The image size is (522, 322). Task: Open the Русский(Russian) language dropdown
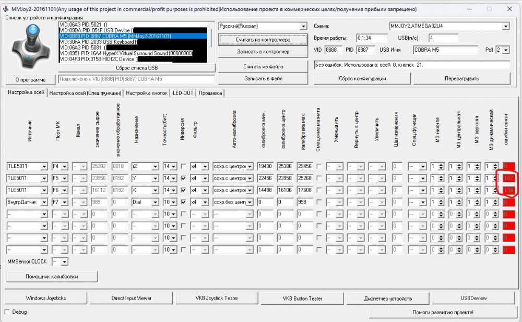point(303,27)
